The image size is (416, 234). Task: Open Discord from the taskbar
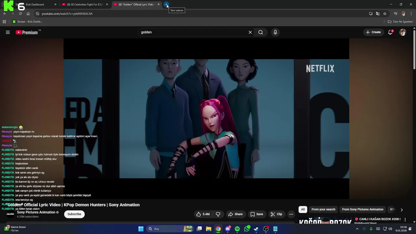pos(228,229)
